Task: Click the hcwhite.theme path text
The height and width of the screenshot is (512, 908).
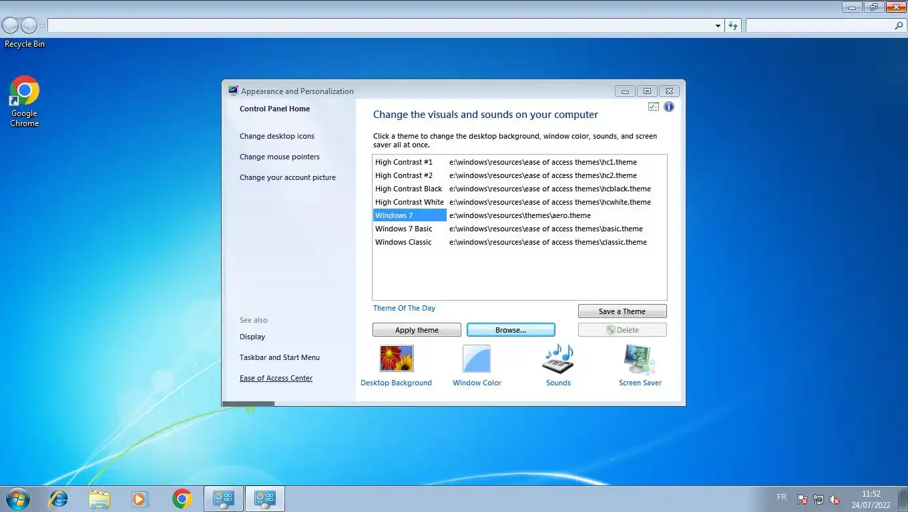Action: 550,202
